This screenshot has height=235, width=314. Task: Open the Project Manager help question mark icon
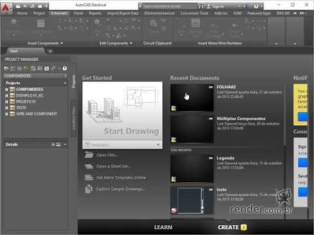point(65,69)
